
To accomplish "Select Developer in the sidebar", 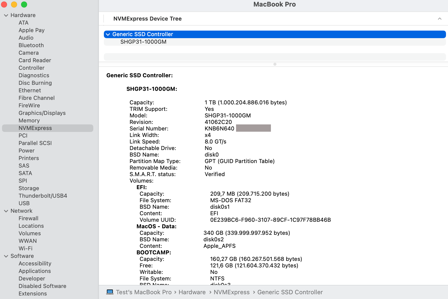I will (x=32, y=279).
